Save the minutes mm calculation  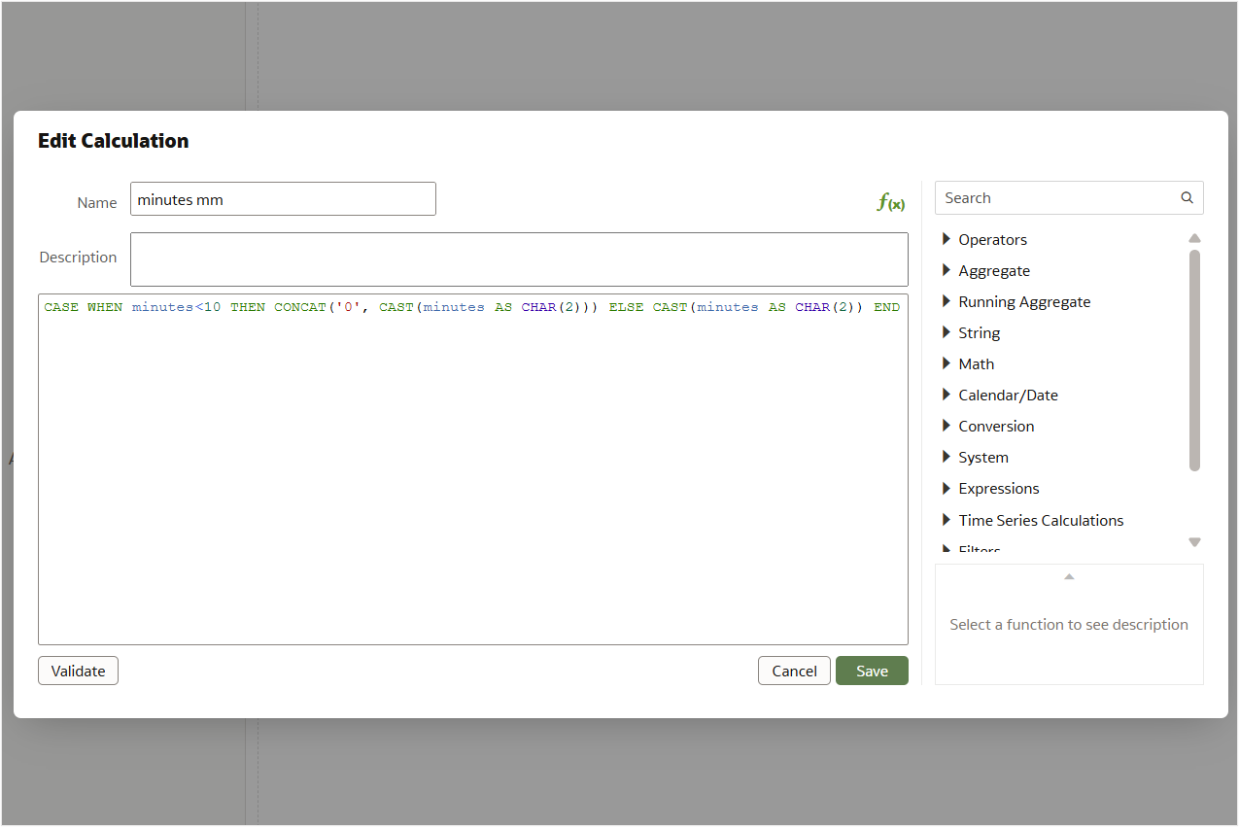tap(872, 671)
